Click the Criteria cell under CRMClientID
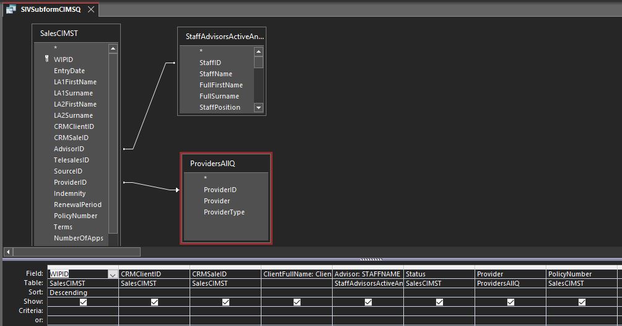This screenshot has height=326, width=622. pyautogui.click(x=154, y=311)
